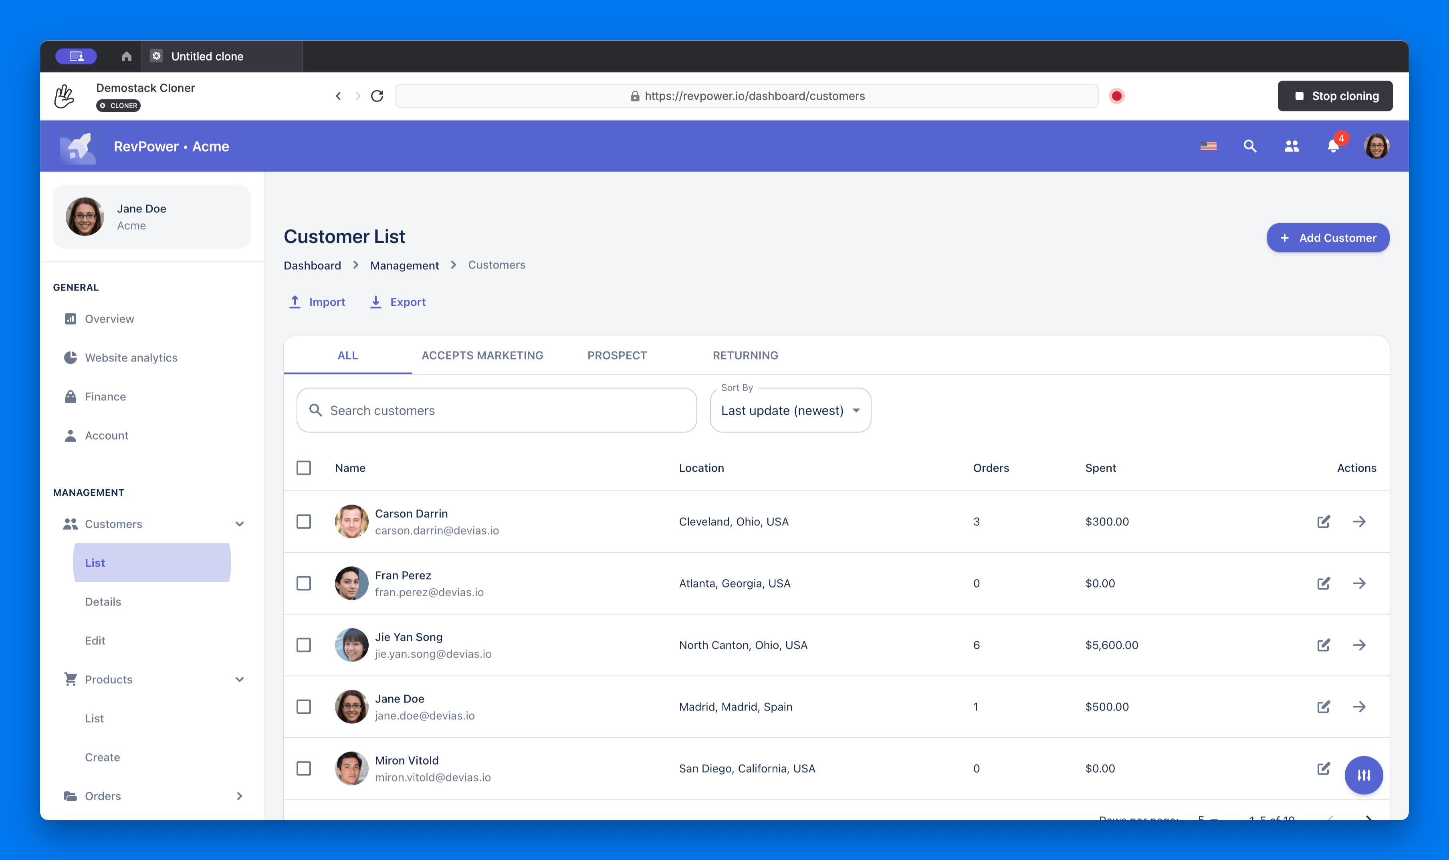The image size is (1449, 860).
Task: Open Jane Doe Acme profile card
Action: pos(152,217)
